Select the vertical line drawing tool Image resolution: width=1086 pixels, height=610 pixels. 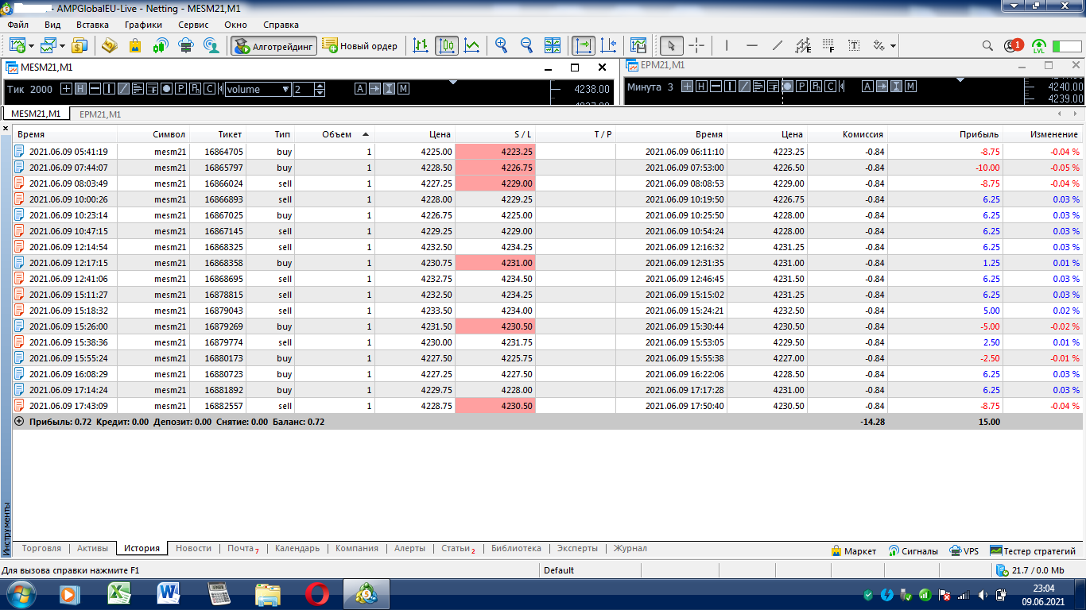click(727, 45)
